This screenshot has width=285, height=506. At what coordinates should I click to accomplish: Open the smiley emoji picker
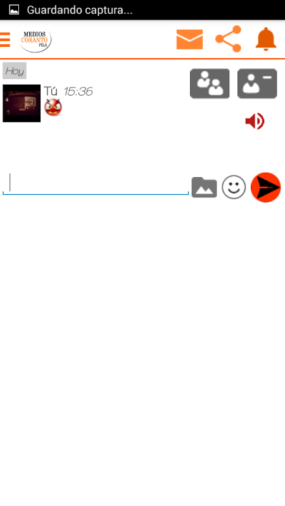(234, 187)
